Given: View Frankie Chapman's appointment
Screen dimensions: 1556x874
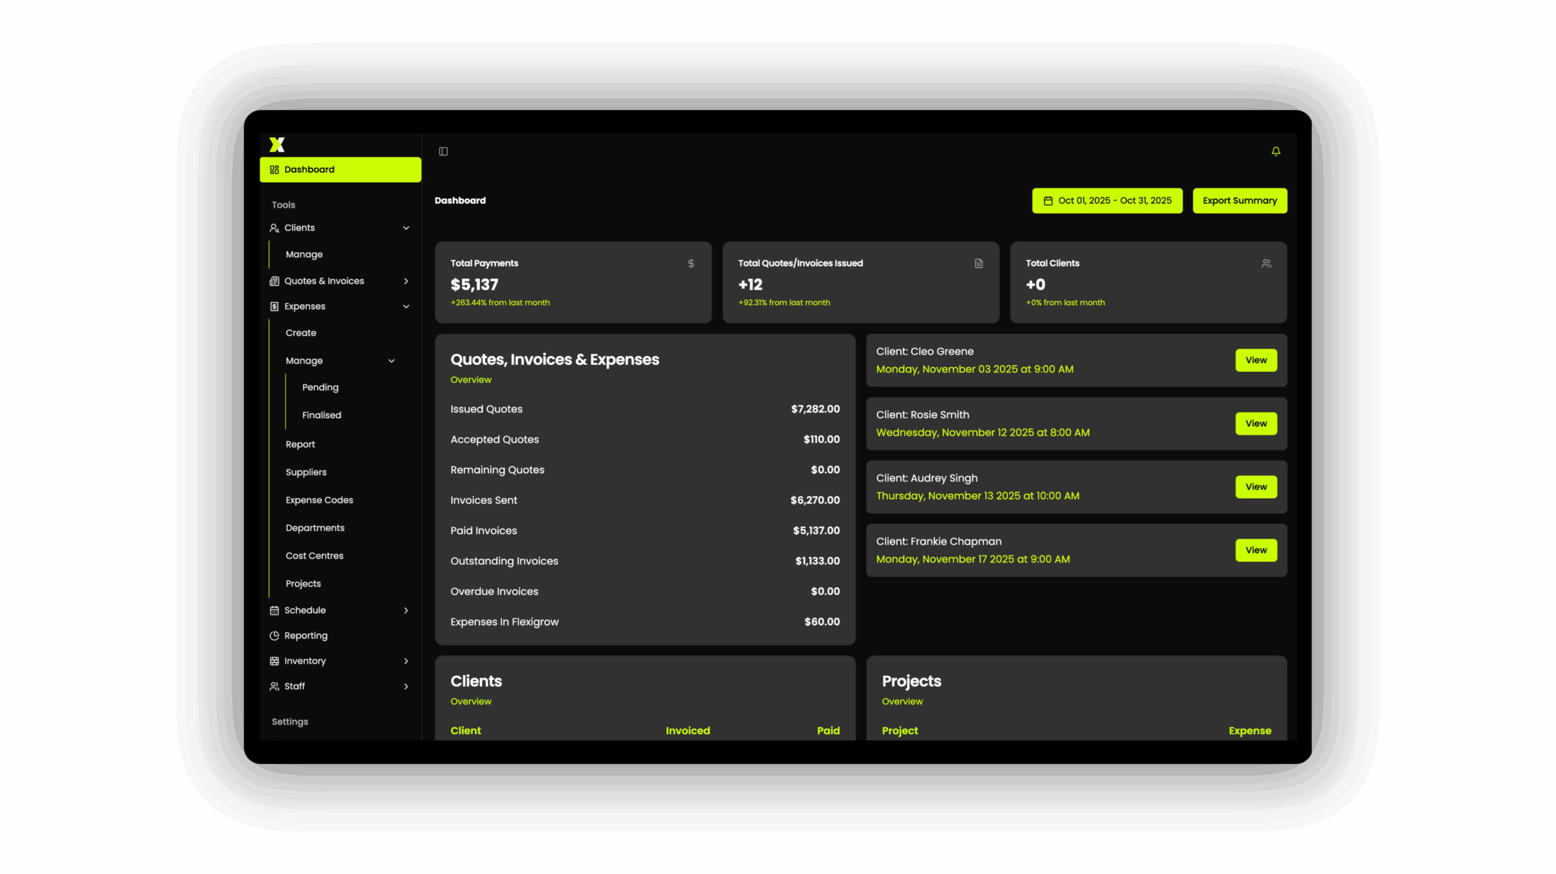Looking at the screenshot, I should click(x=1256, y=550).
